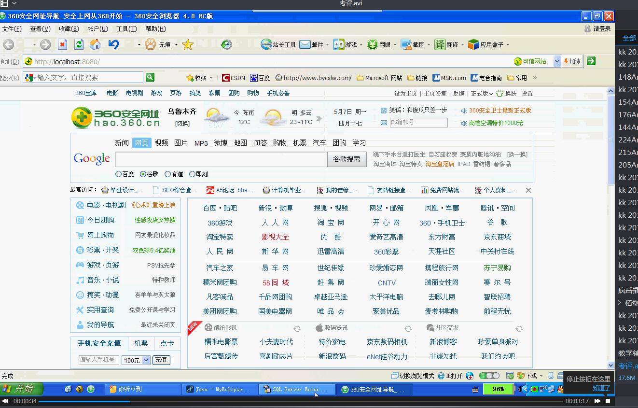Open the 淘宝网 link
Viewport: 638px width, 408px height.
pyautogui.click(x=331, y=223)
